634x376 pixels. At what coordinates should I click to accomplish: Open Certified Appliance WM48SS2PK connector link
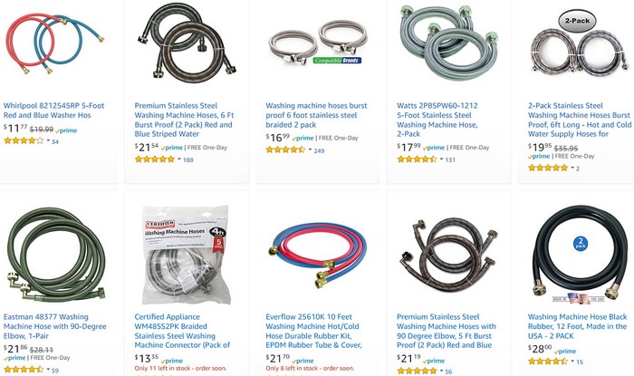[182, 331]
